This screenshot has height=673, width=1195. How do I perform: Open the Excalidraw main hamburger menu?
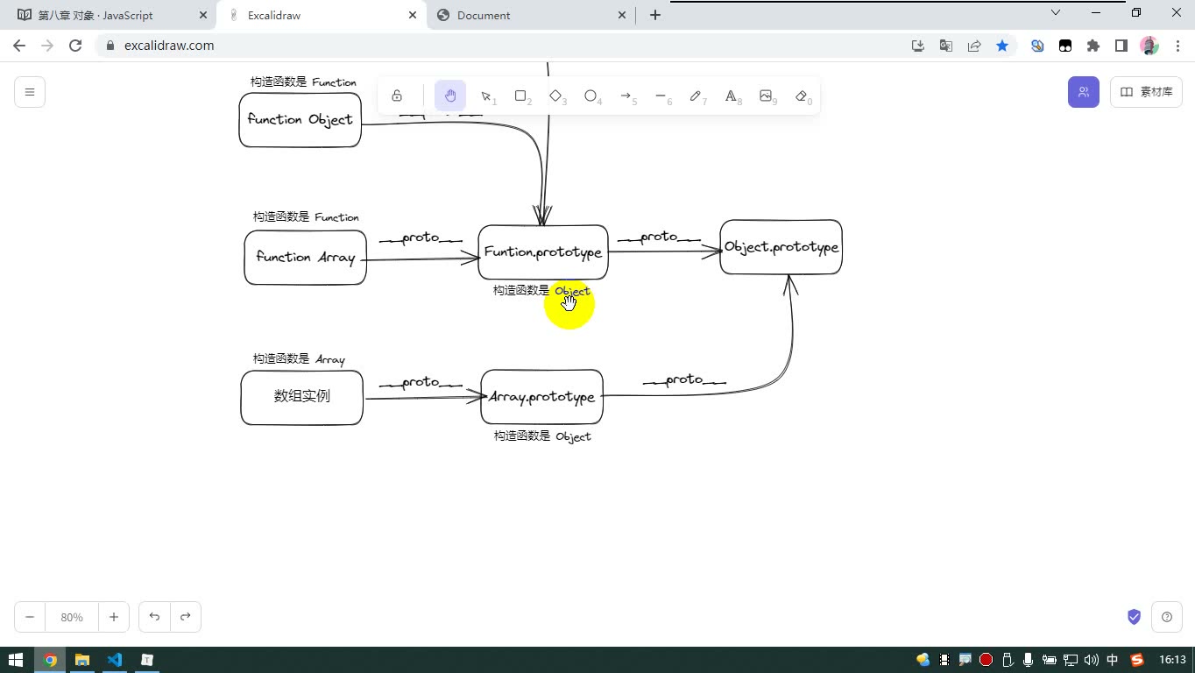tap(30, 92)
